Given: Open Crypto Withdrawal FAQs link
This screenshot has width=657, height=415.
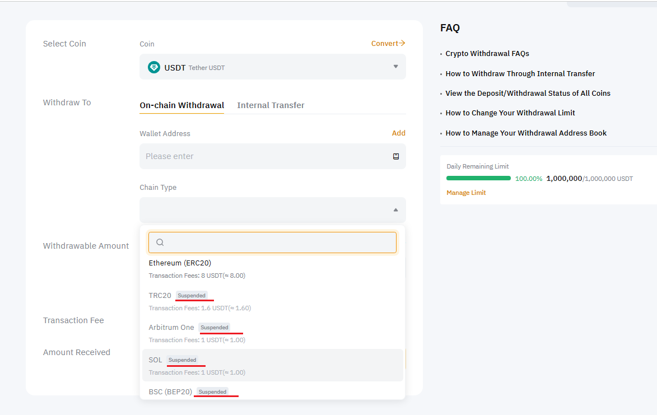Looking at the screenshot, I should (487, 54).
